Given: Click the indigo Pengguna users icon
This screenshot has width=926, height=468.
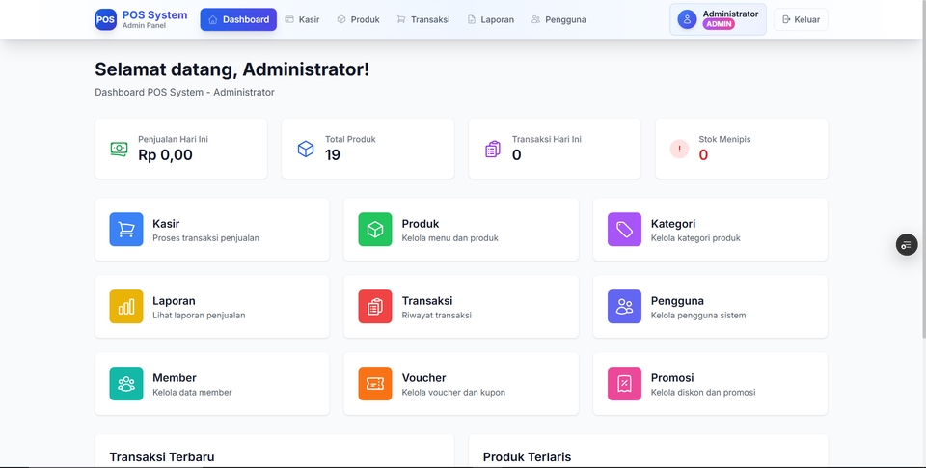Looking at the screenshot, I should [x=624, y=307].
